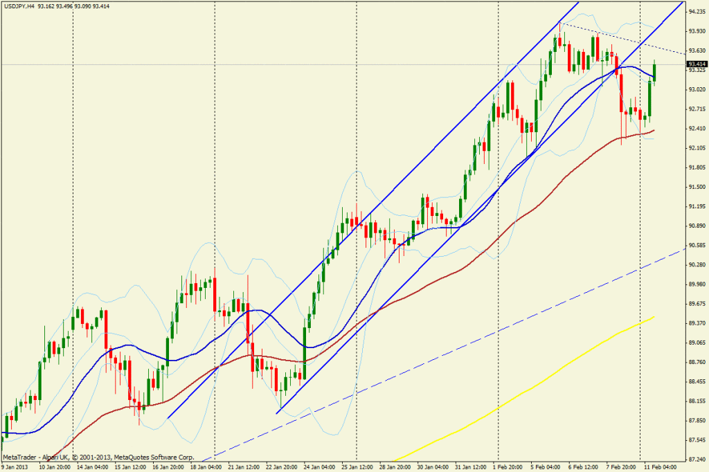Click the last green candlestick on the chart
Viewport: 709px width, 472px height.
point(655,70)
